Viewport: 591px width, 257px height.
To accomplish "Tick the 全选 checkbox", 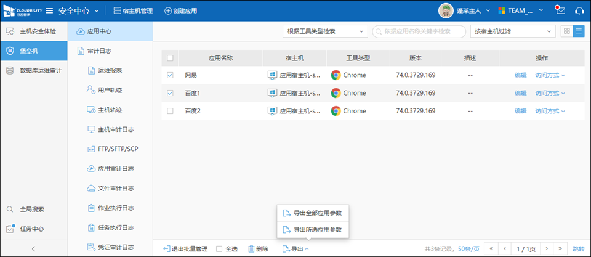I will (219, 249).
